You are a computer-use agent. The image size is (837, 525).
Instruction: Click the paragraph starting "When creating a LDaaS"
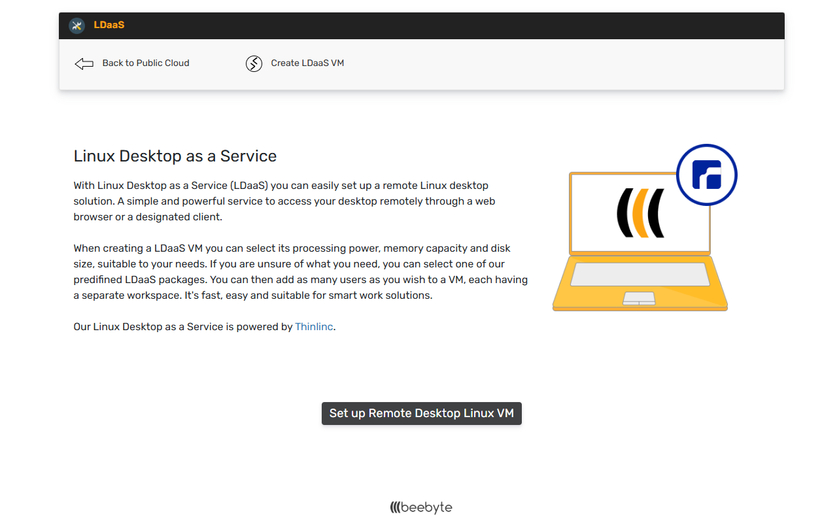300,272
